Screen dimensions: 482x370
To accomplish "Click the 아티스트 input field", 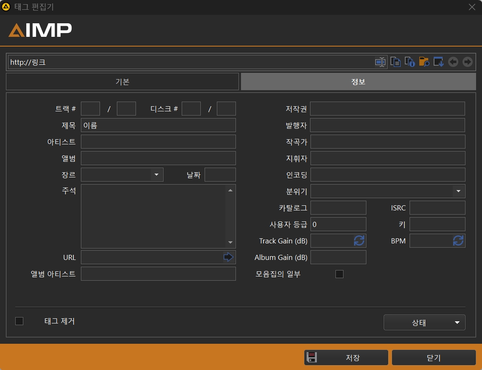I will [x=158, y=142].
